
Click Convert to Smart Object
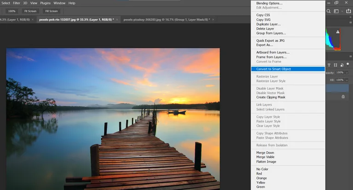coord(288,69)
